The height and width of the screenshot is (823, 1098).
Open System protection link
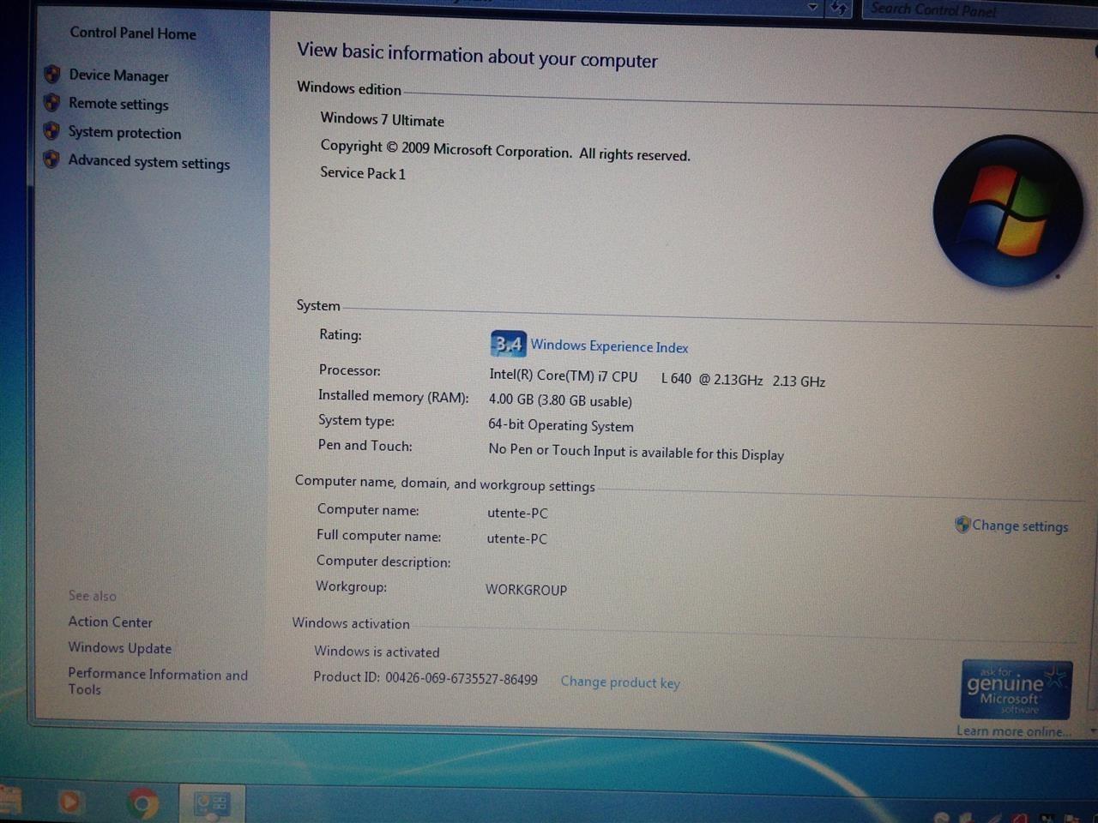tap(124, 133)
